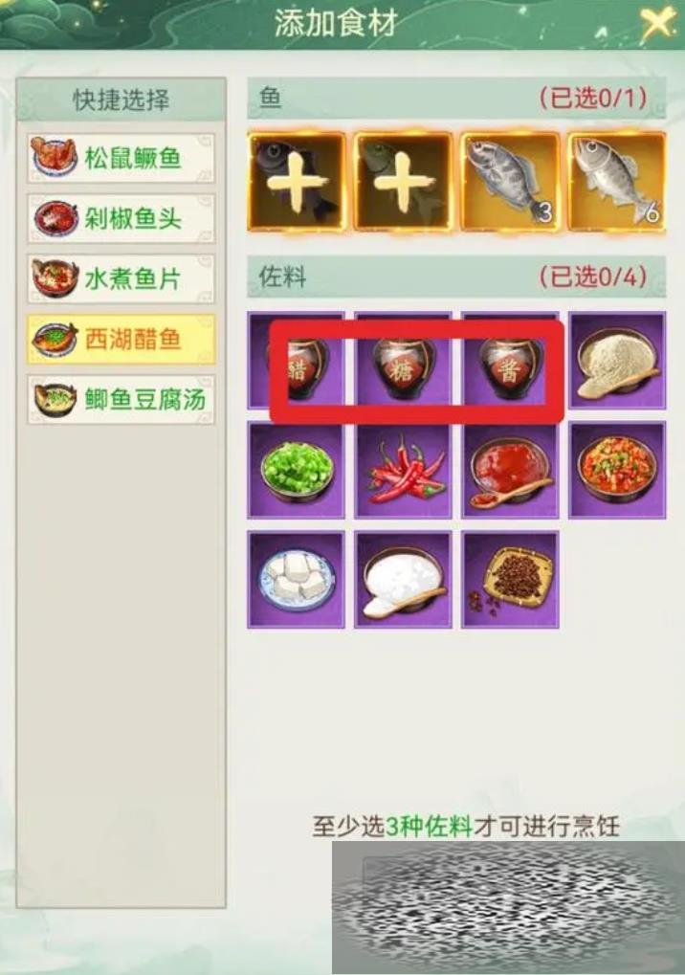Screen dimensions: 685x975
Task: Select the red chili peppers ingredient
Action: [x=403, y=470]
